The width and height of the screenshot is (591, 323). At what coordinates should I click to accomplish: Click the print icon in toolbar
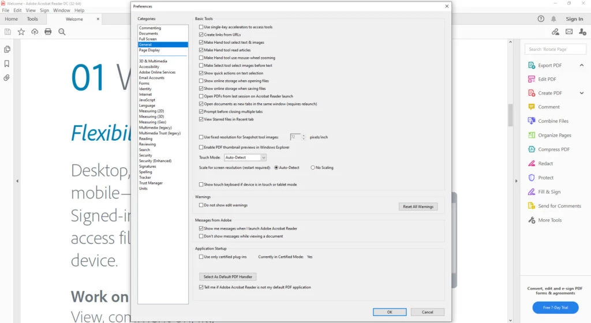pos(48,32)
